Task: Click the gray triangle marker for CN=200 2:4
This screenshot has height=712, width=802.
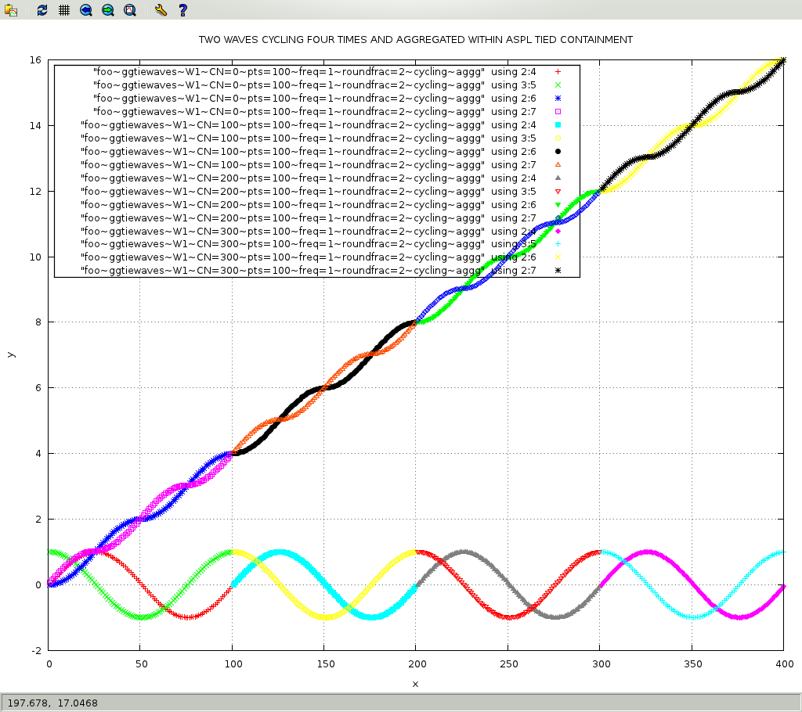Action: 558,178
